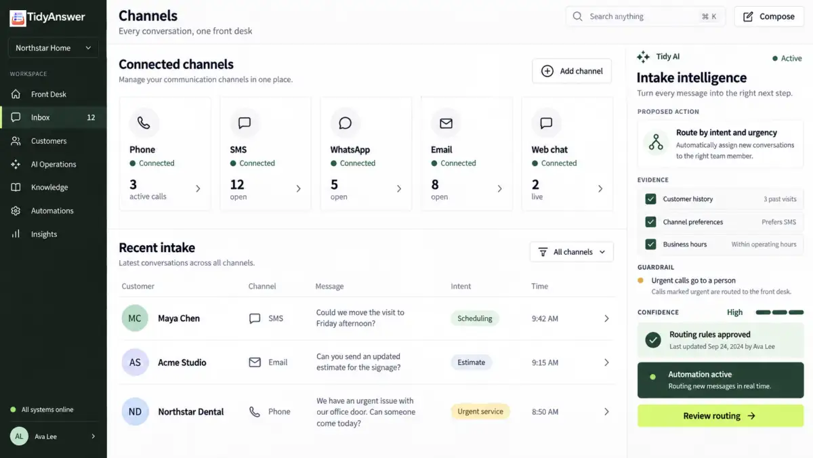813x458 pixels.
Task: Expand the Web chat card chevron
Action: pyautogui.click(x=600, y=189)
